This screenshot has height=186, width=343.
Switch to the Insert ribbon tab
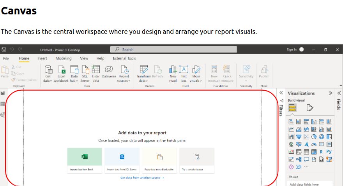(x=42, y=58)
